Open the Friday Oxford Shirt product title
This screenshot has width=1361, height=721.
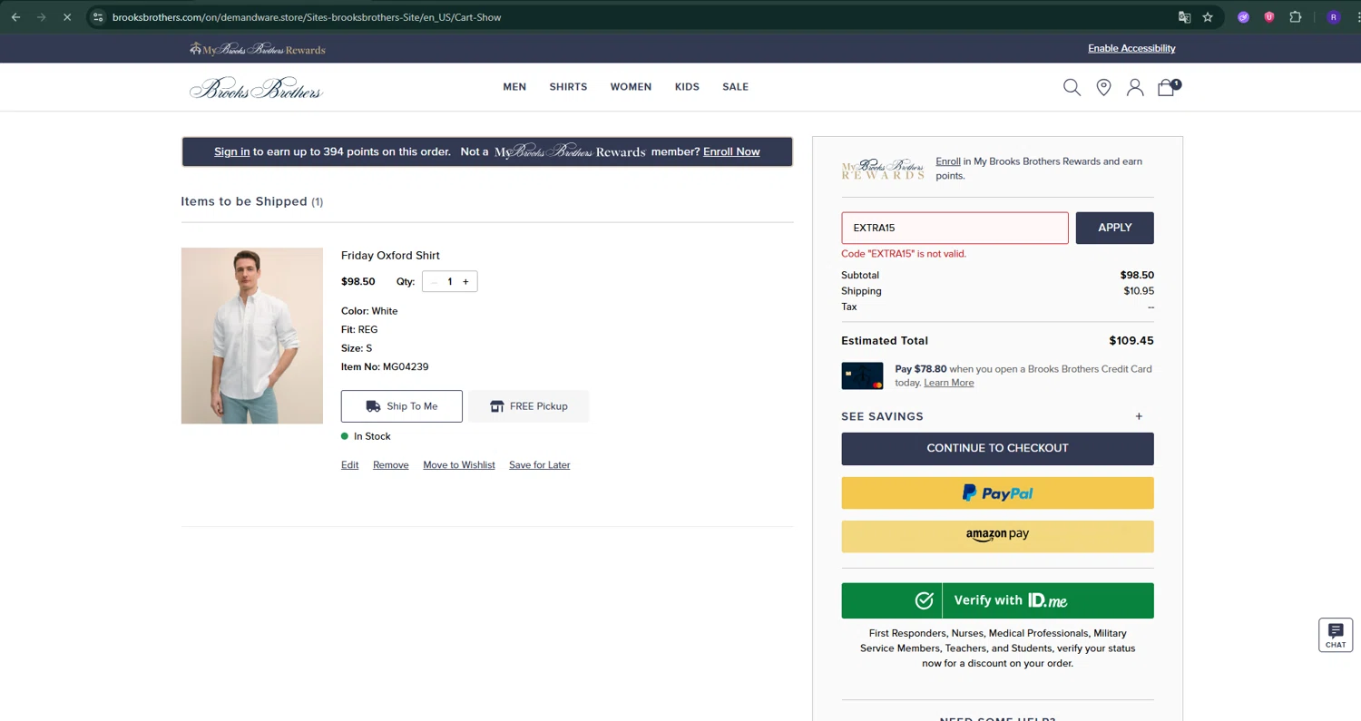point(390,256)
